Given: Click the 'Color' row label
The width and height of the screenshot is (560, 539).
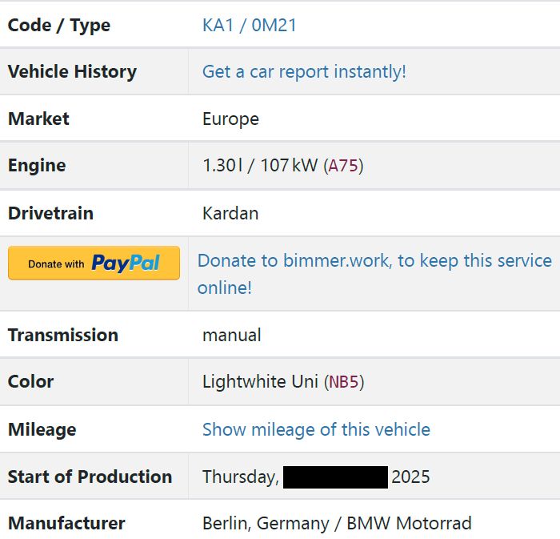Looking at the screenshot, I should (x=30, y=381).
